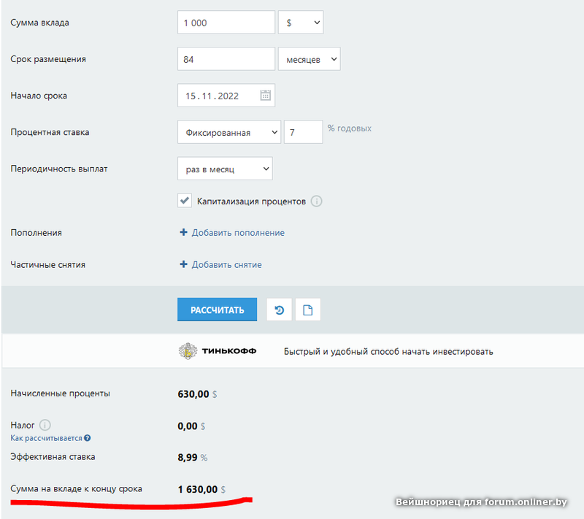This screenshot has width=584, height=519.
Task: Click the Начисленные проценты label
Action: [x=60, y=393]
